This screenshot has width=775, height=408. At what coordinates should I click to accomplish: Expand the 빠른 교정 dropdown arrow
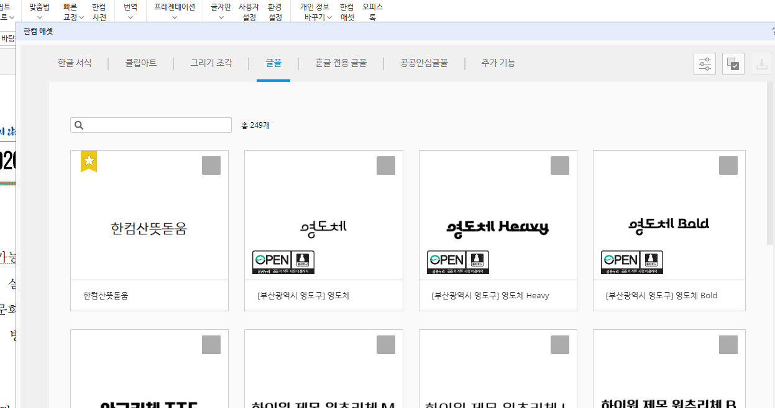tap(81, 17)
